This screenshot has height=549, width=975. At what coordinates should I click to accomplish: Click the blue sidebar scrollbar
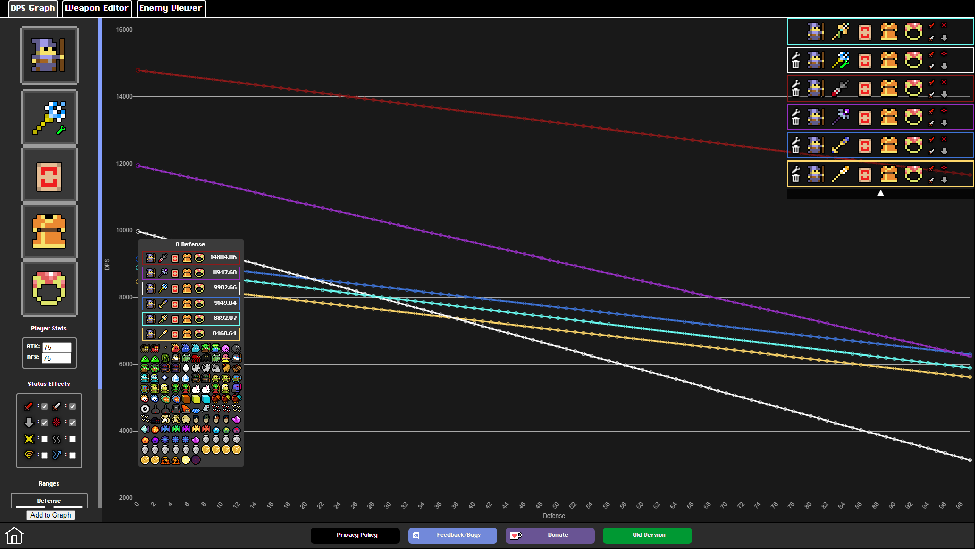click(x=100, y=203)
